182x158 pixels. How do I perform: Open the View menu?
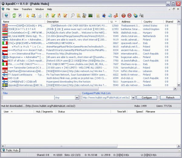pyautogui.click(x=16, y=9)
